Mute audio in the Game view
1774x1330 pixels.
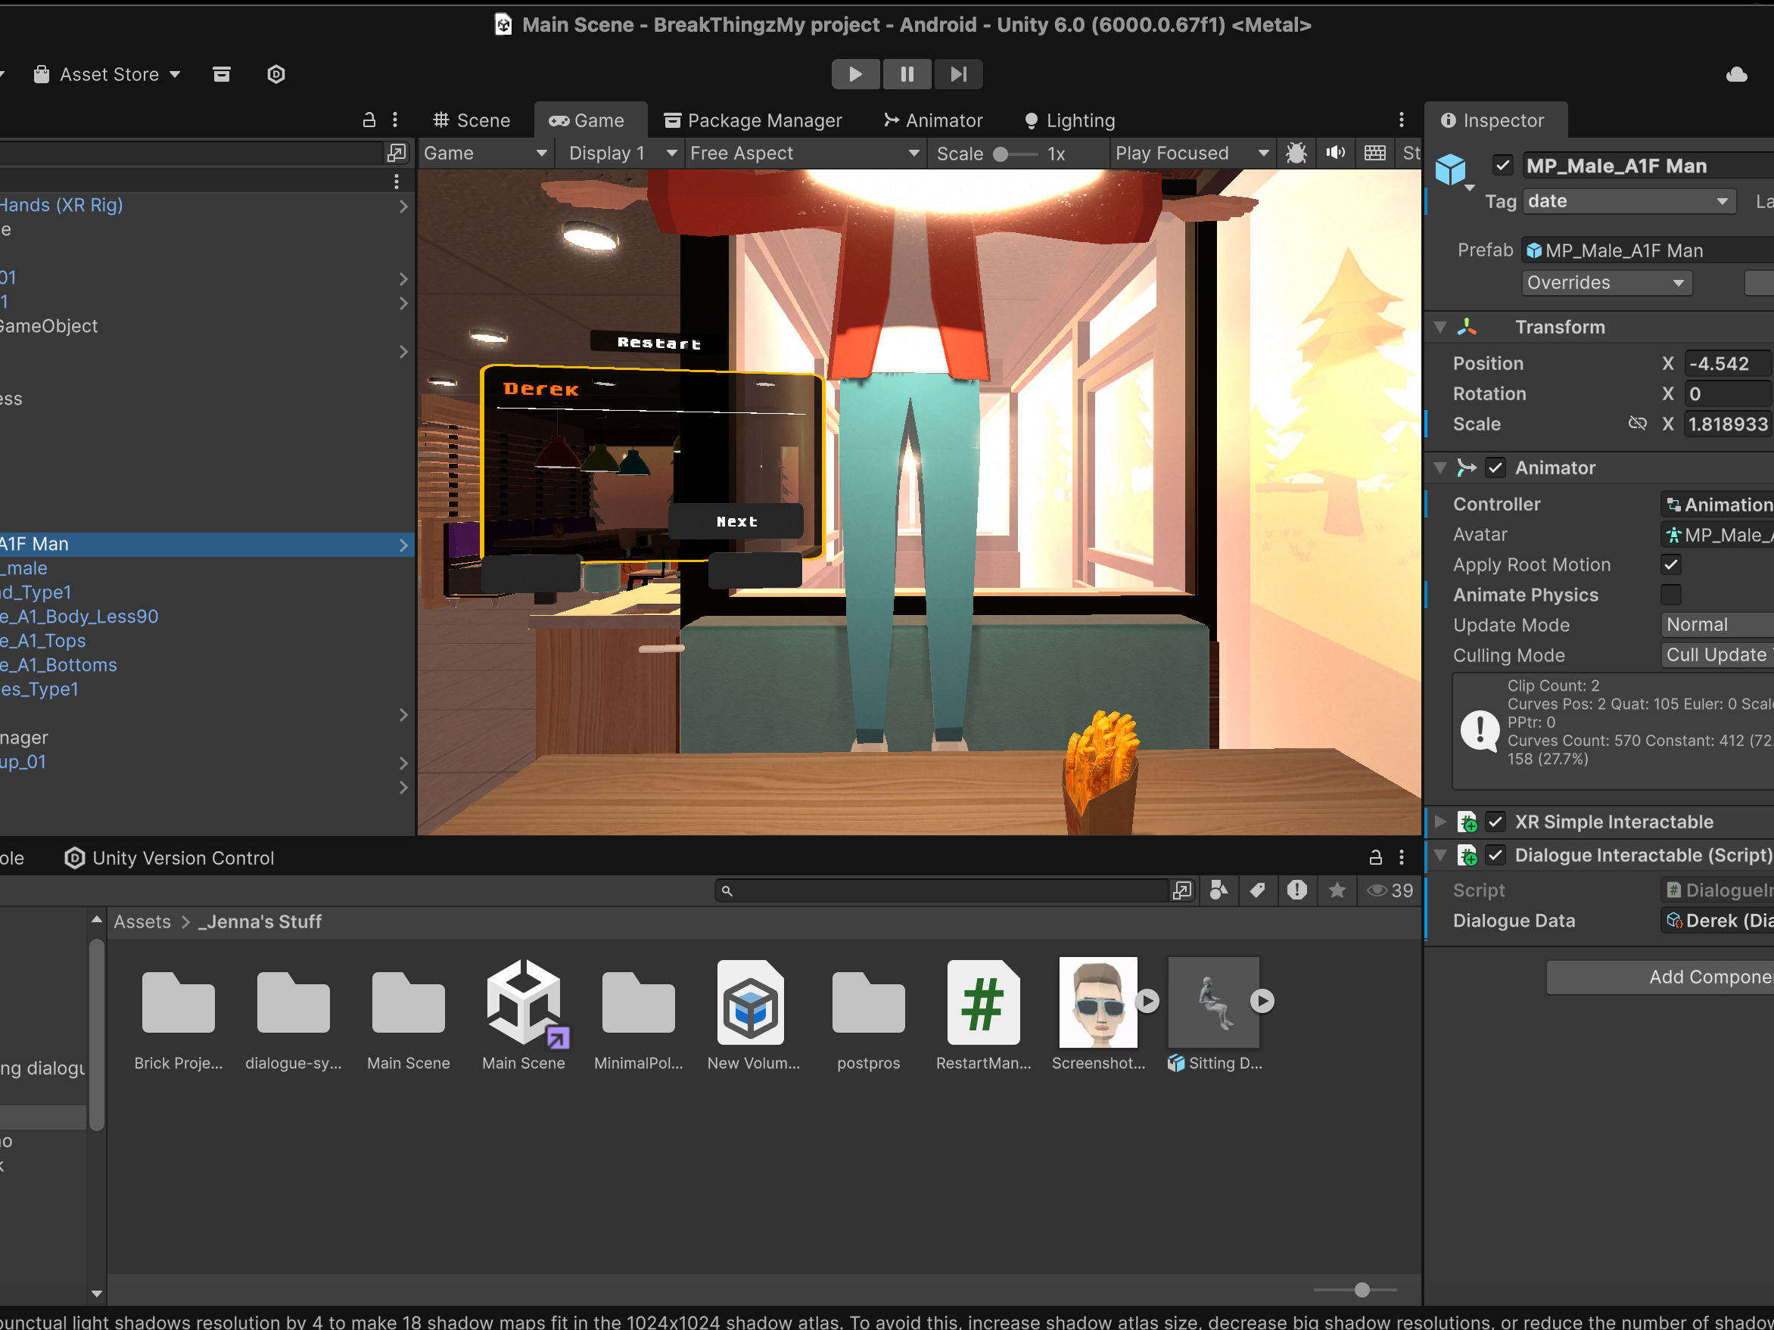coord(1335,153)
